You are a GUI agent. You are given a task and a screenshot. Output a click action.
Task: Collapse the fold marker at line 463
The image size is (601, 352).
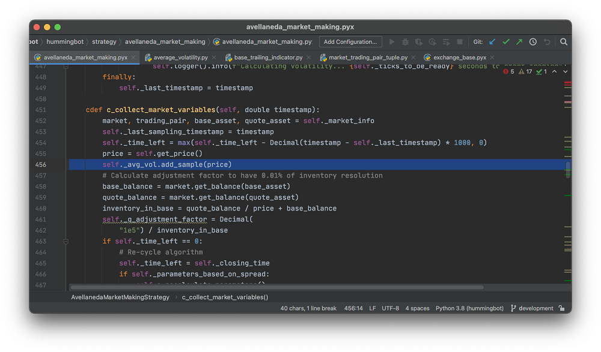coord(66,241)
